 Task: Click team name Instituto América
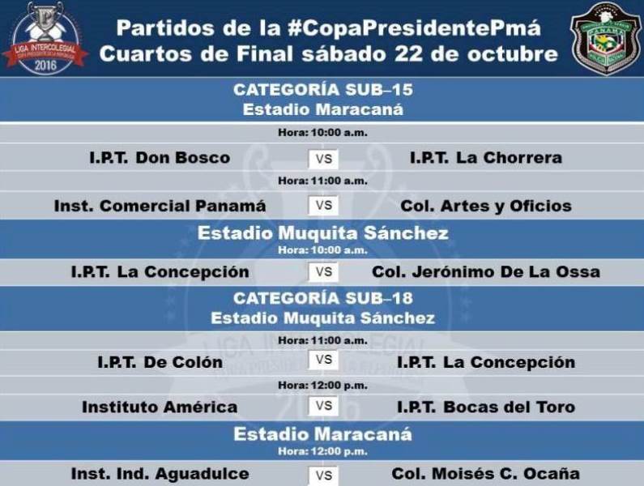[160, 407]
